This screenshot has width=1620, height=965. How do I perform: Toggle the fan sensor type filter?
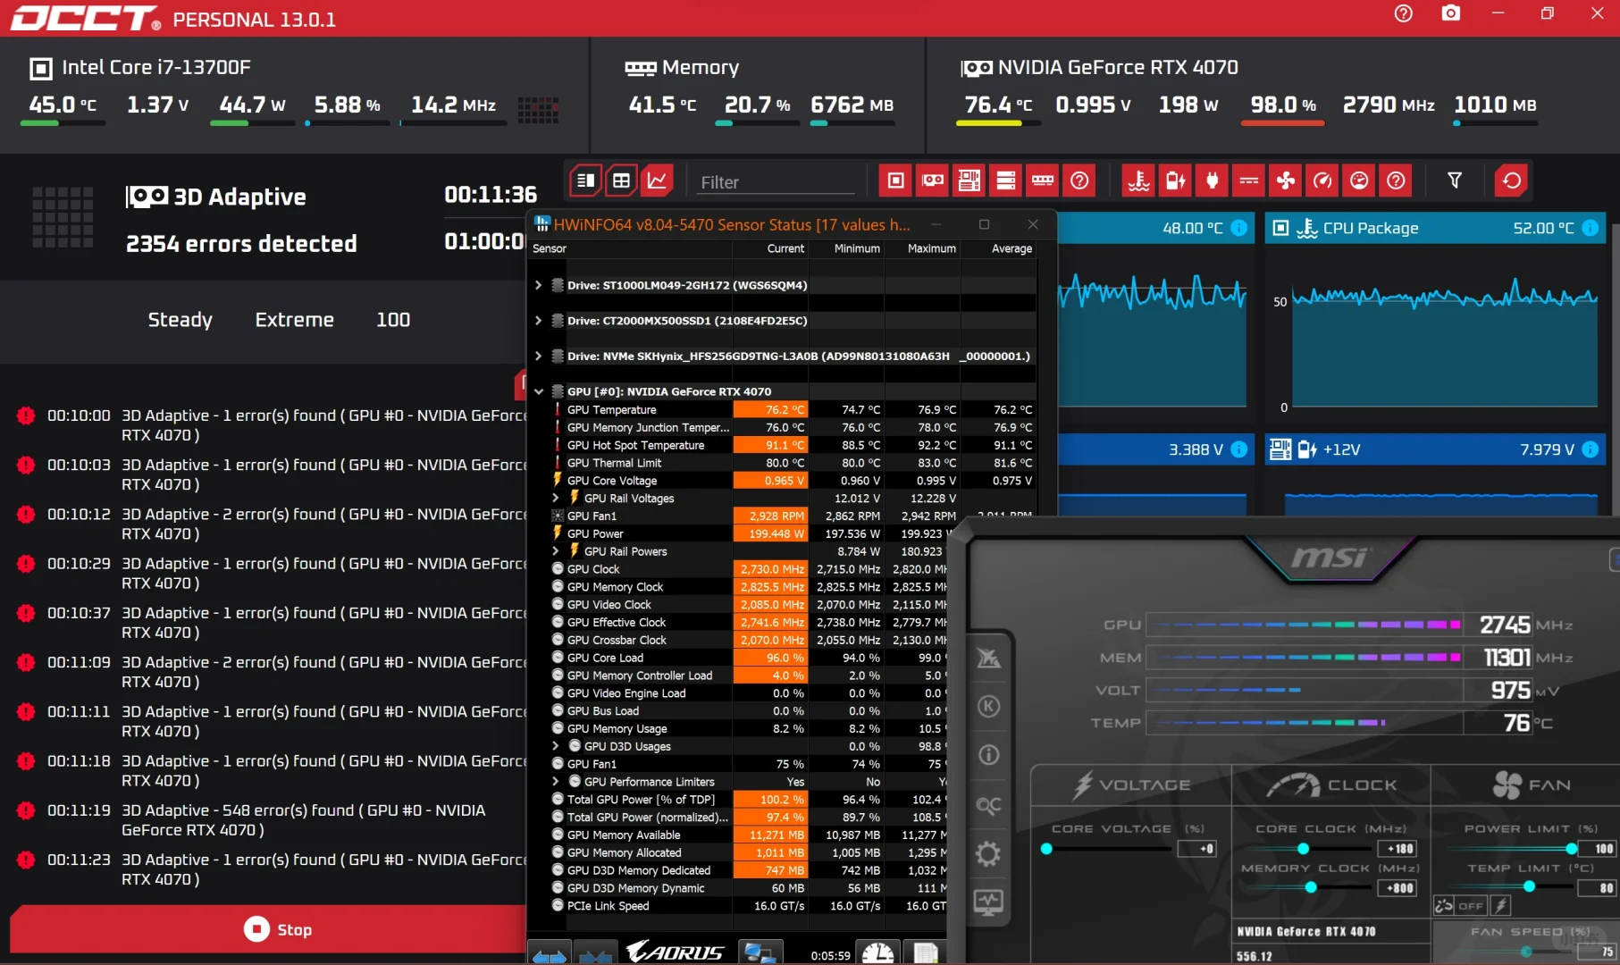tap(1285, 181)
